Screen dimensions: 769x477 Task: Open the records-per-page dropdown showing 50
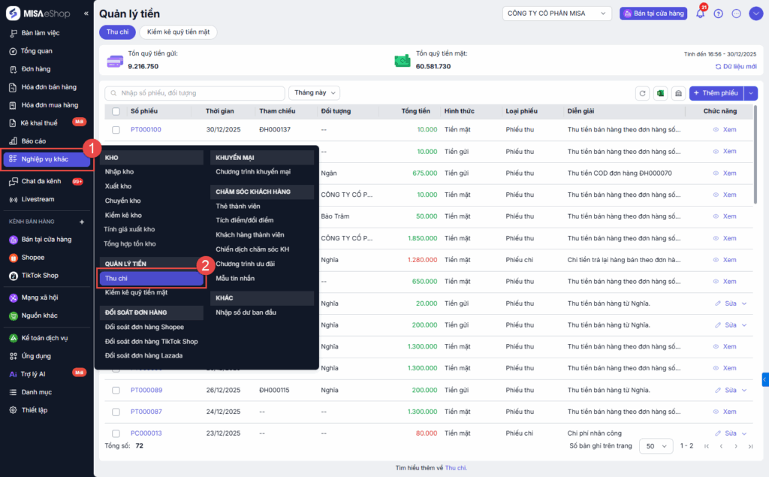pyautogui.click(x=656, y=446)
